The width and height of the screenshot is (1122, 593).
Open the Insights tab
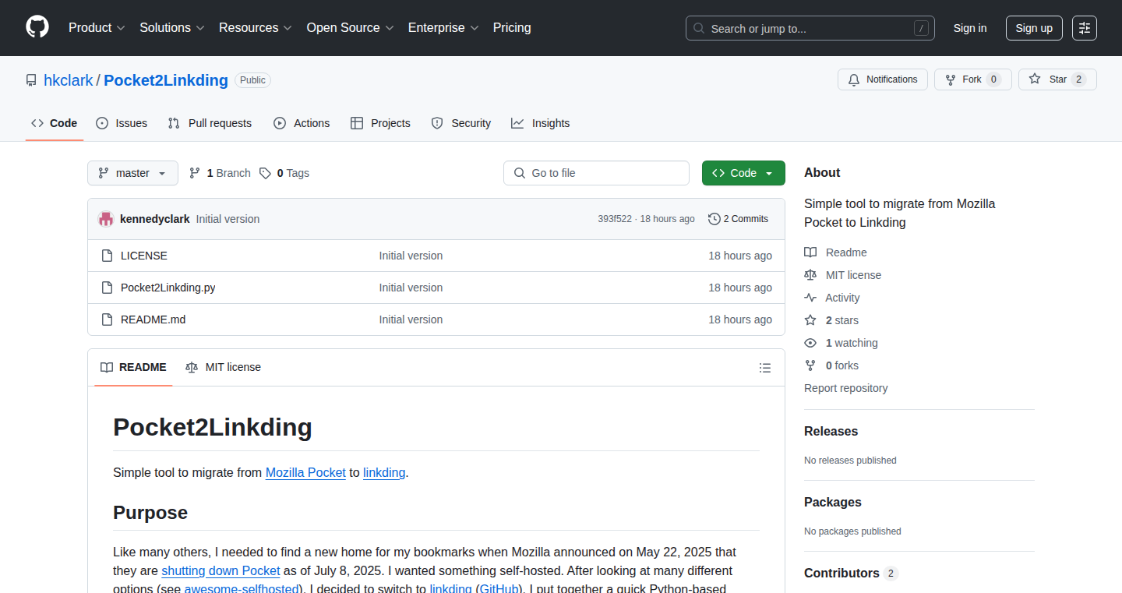[541, 123]
